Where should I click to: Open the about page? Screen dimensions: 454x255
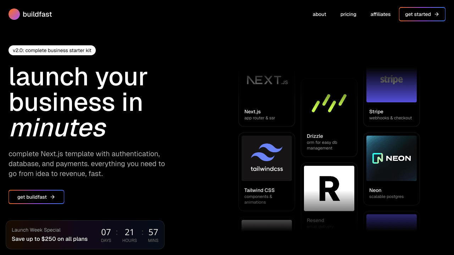[319, 14]
